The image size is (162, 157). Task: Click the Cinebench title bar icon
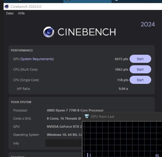click(7, 7)
